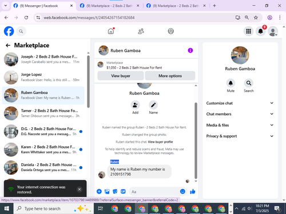Go to the Home feed icon
This screenshot has width=286, height=214.
111,31
